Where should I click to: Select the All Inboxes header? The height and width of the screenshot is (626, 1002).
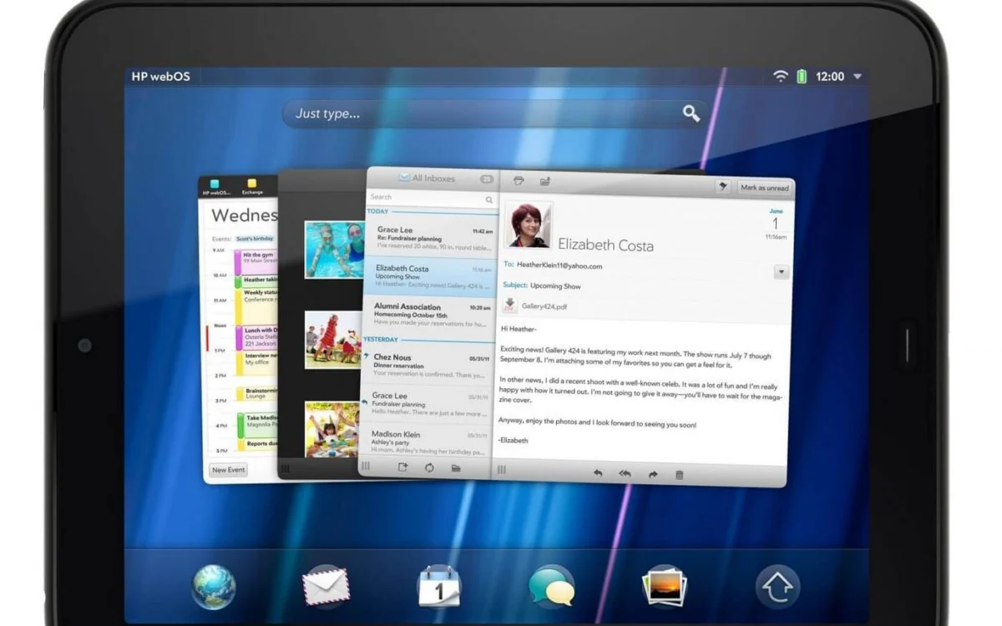point(427,178)
